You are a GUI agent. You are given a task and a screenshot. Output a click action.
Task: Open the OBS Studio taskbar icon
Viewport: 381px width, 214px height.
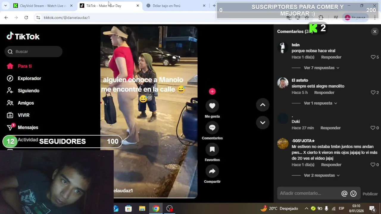(169, 208)
